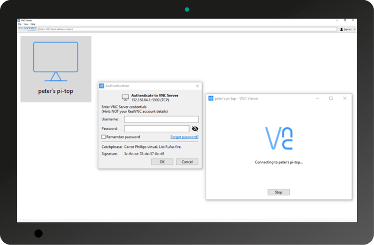Close the Authentication dialog window
The width and height of the screenshot is (374, 245).
tap(197, 86)
